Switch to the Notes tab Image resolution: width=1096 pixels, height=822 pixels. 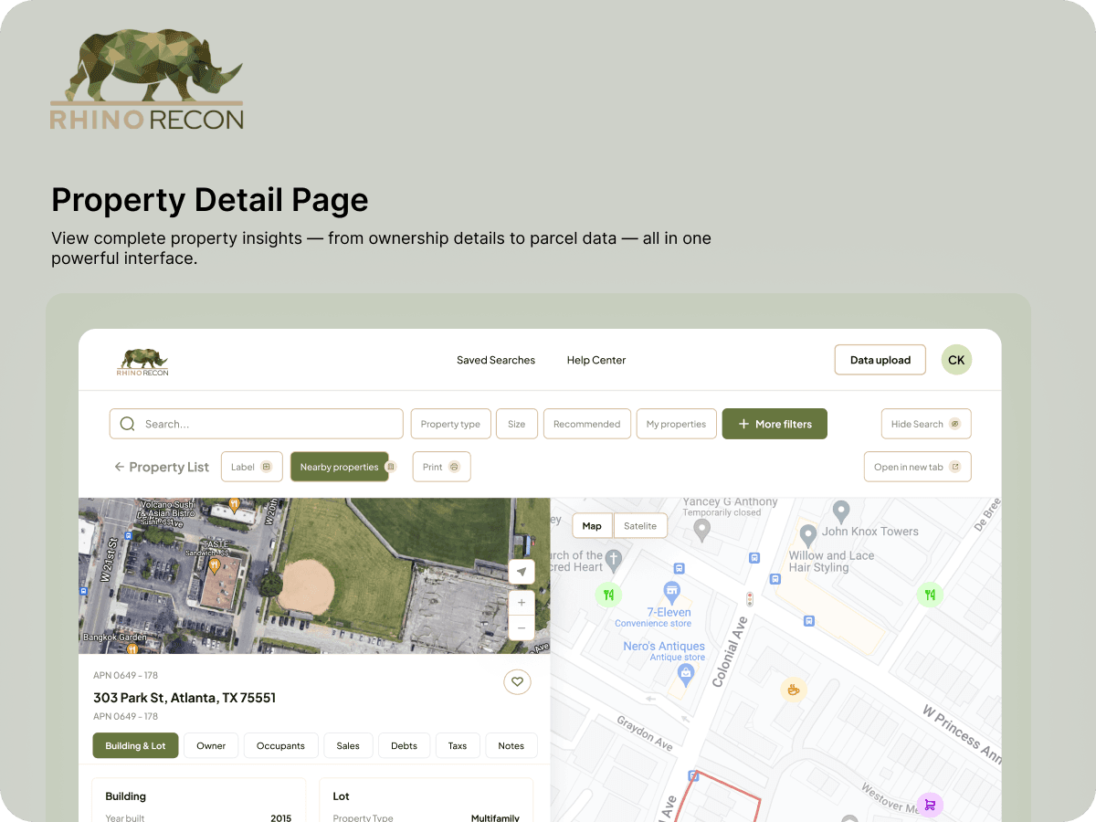[x=511, y=745]
